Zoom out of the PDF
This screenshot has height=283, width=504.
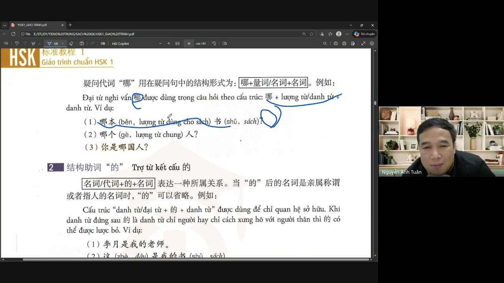pos(160,43)
